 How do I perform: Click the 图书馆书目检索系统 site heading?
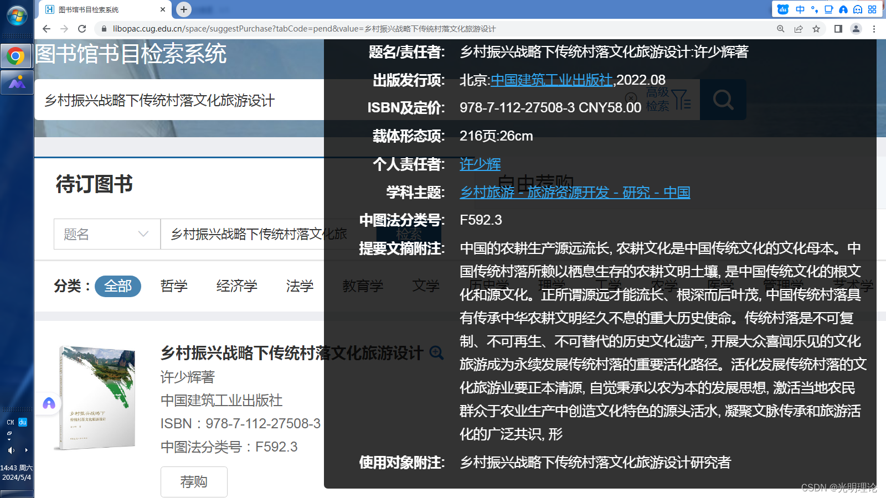131,54
